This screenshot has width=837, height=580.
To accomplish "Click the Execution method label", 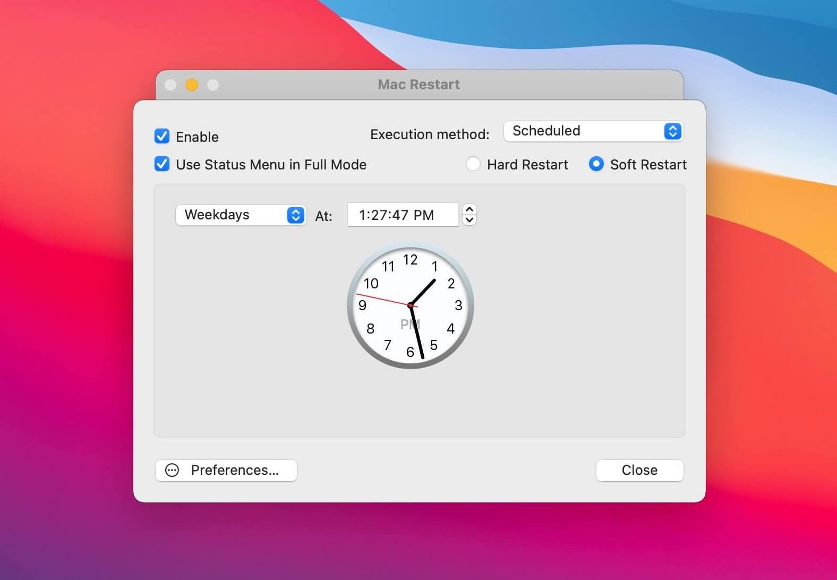I will 430,134.
